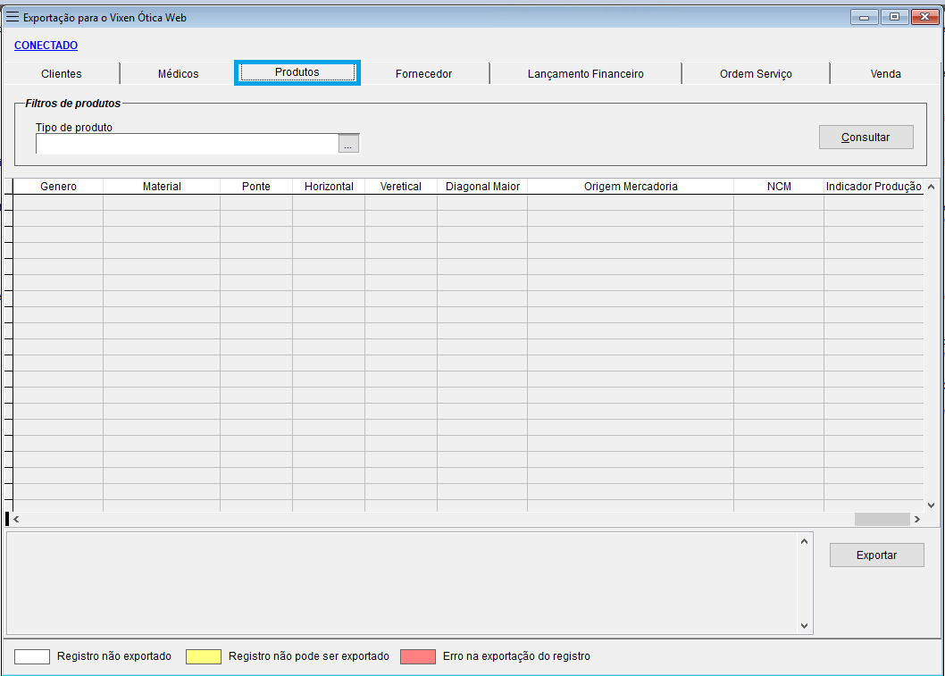This screenshot has width=945, height=676.
Task: Switch to the Clientes tab
Action: click(x=62, y=74)
